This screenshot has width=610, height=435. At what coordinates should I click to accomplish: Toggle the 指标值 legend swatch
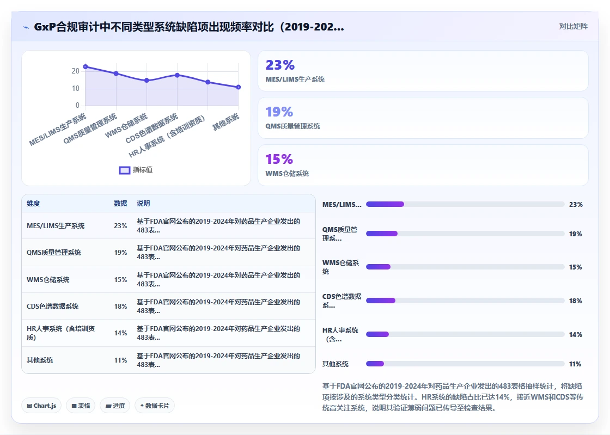125,170
